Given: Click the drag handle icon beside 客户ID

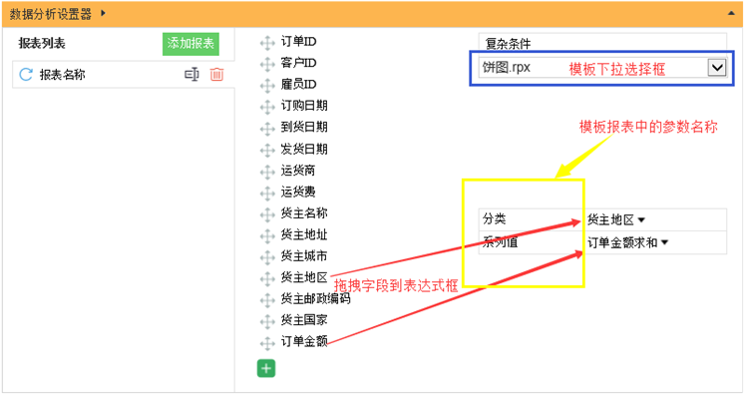Looking at the screenshot, I should coord(267,64).
